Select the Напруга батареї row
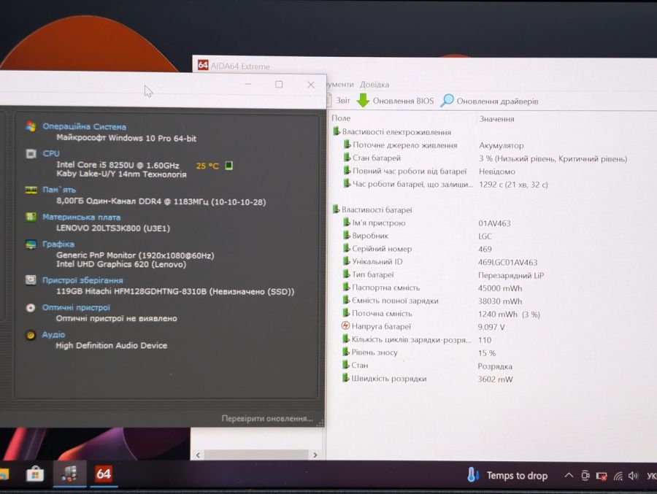657x494 pixels. [423, 326]
